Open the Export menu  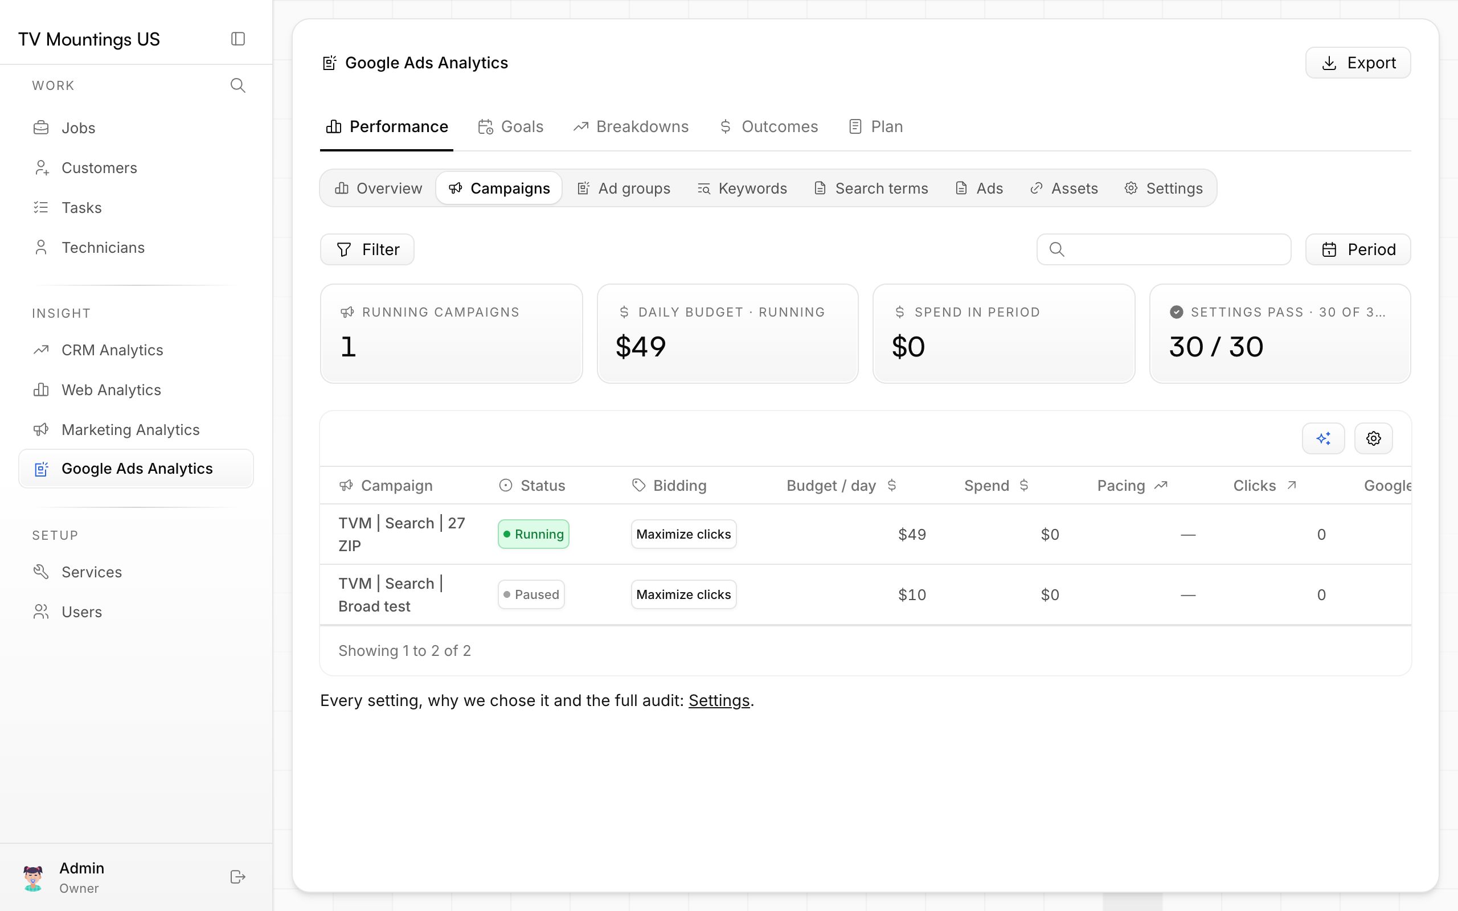(x=1358, y=63)
